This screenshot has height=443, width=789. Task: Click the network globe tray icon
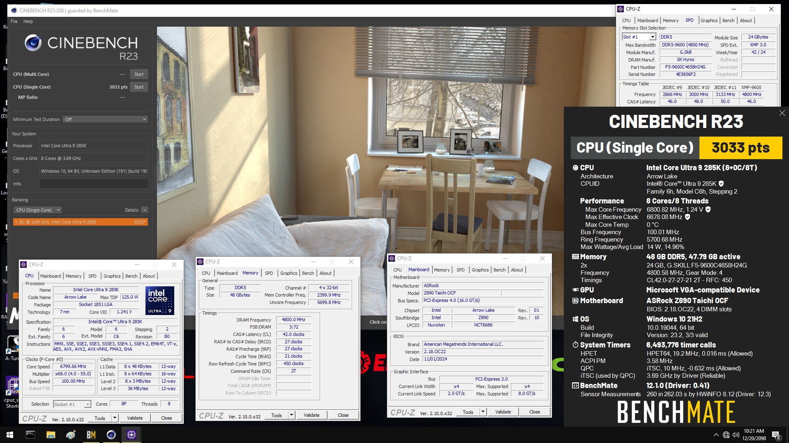point(726,435)
